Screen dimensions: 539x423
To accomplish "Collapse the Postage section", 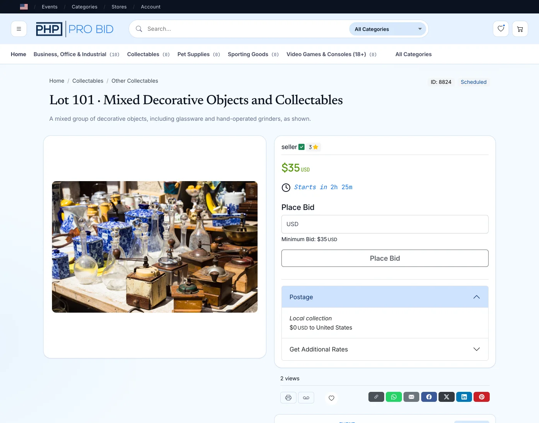I will (385, 297).
